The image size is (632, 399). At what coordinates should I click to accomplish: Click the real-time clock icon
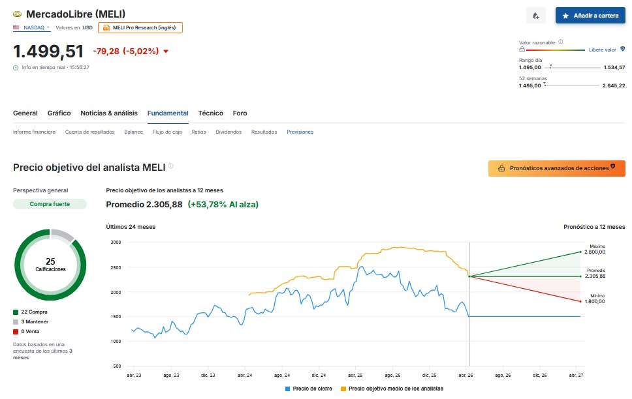coord(16,68)
